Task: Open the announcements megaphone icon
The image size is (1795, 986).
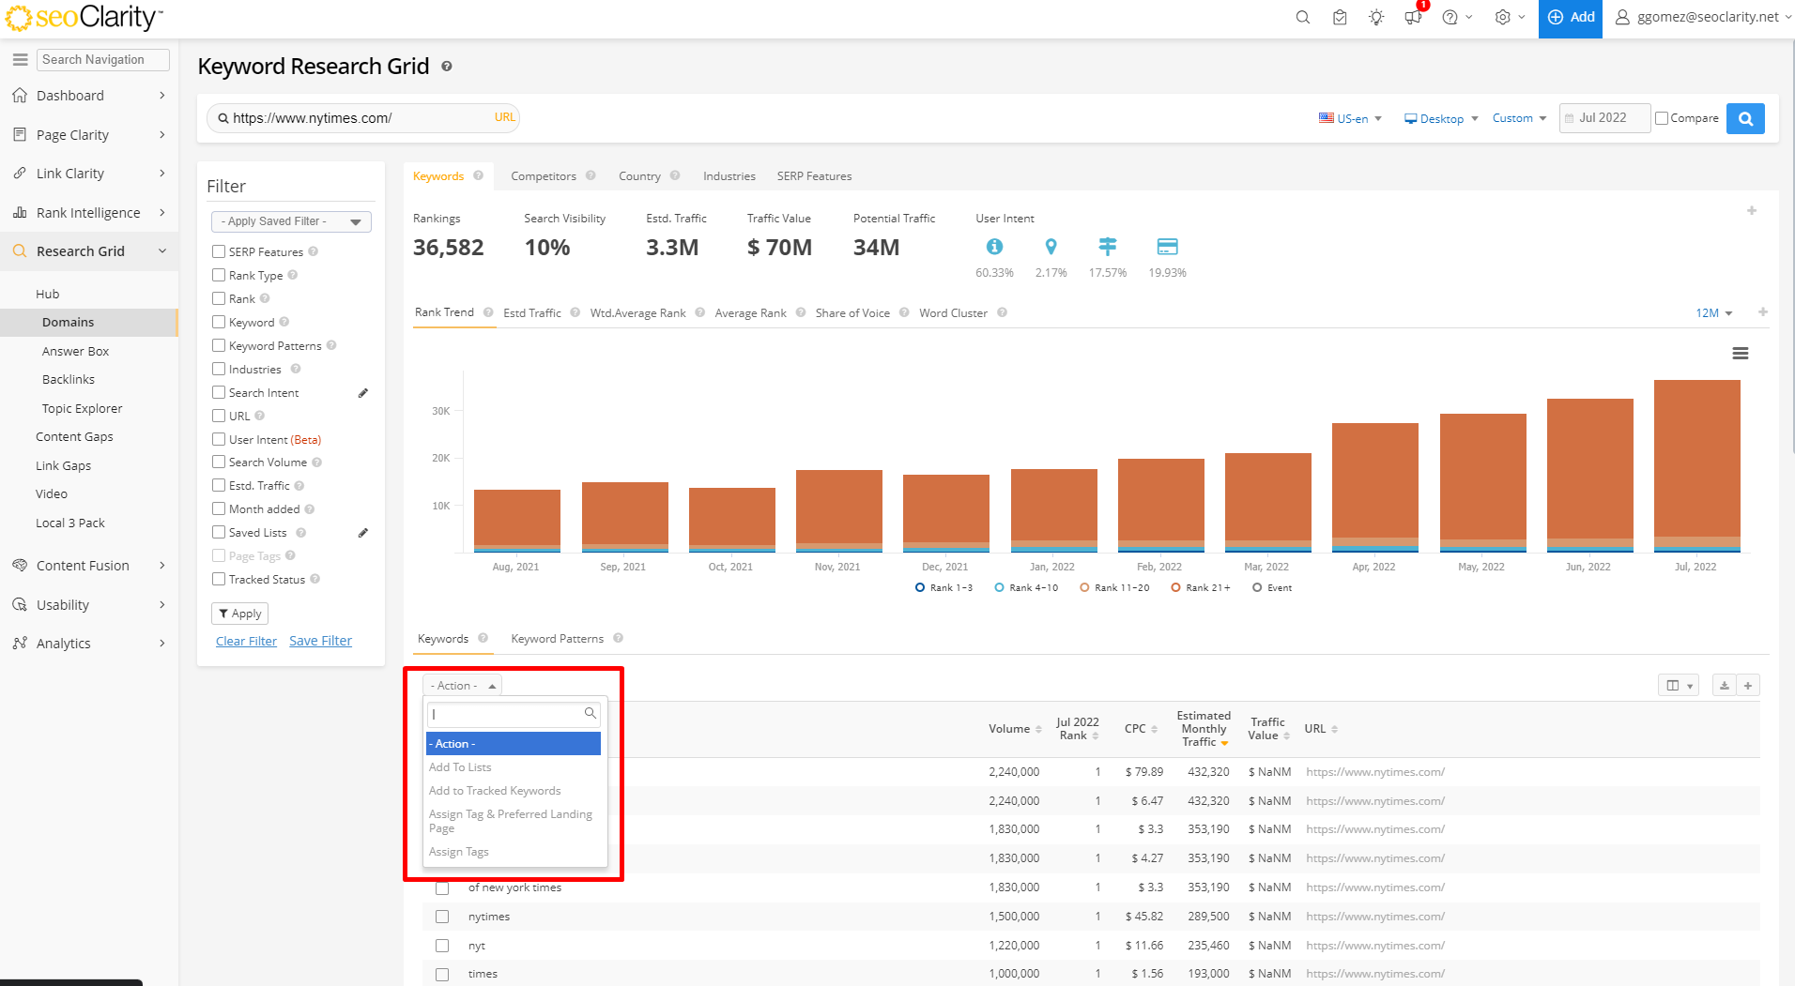Action: click(1413, 18)
